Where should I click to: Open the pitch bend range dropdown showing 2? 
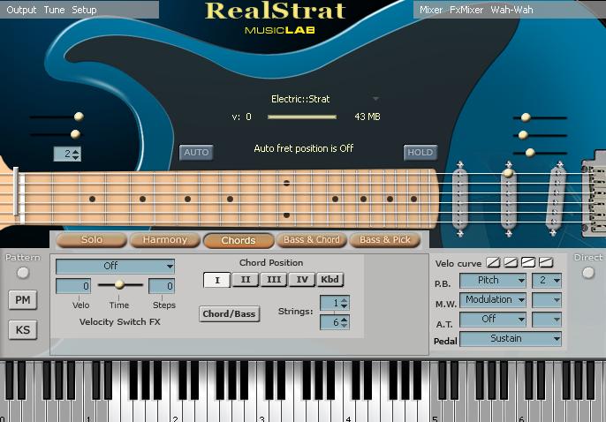click(547, 281)
